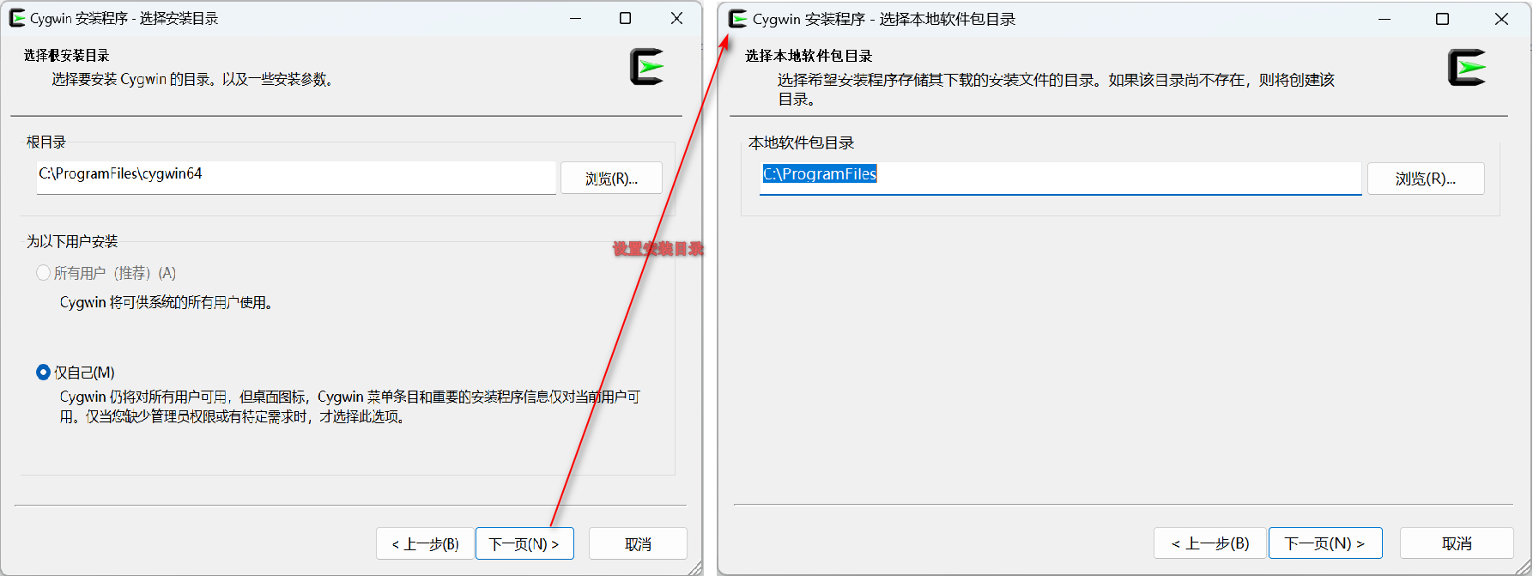The width and height of the screenshot is (1533, 576).
Task: Click description text starting 'Cygwin 仍将对所有用户可用'
Action: tap(350, 407)
